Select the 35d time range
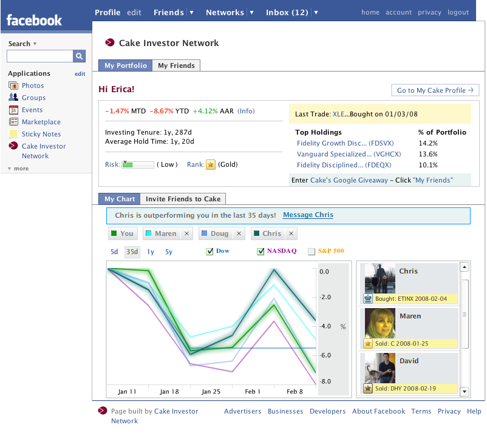 (132, 252)
